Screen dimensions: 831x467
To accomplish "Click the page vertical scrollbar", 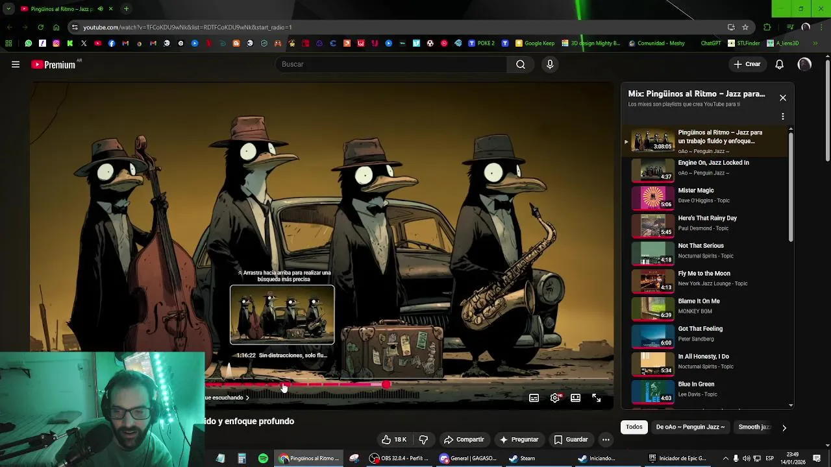I will click(x=828, y=110).
